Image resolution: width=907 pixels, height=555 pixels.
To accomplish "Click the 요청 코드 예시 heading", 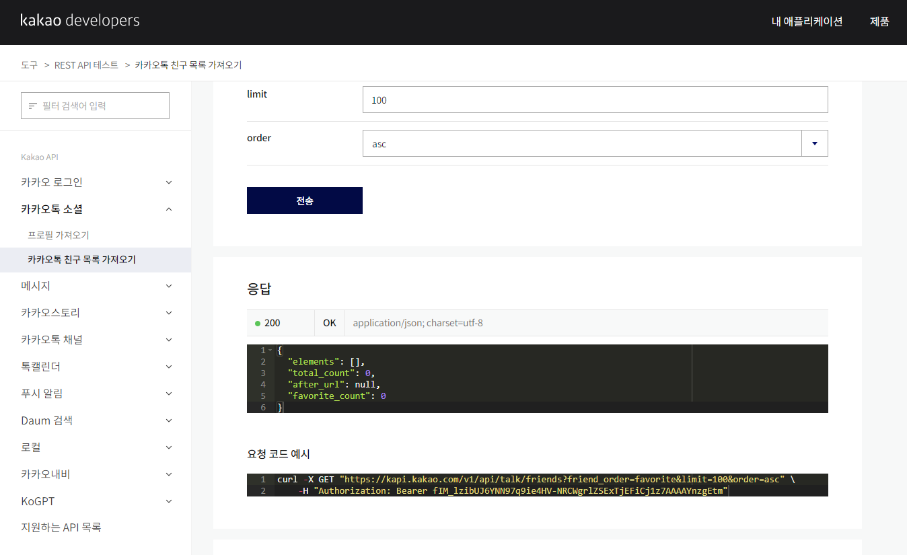I will tap(279, 454).
